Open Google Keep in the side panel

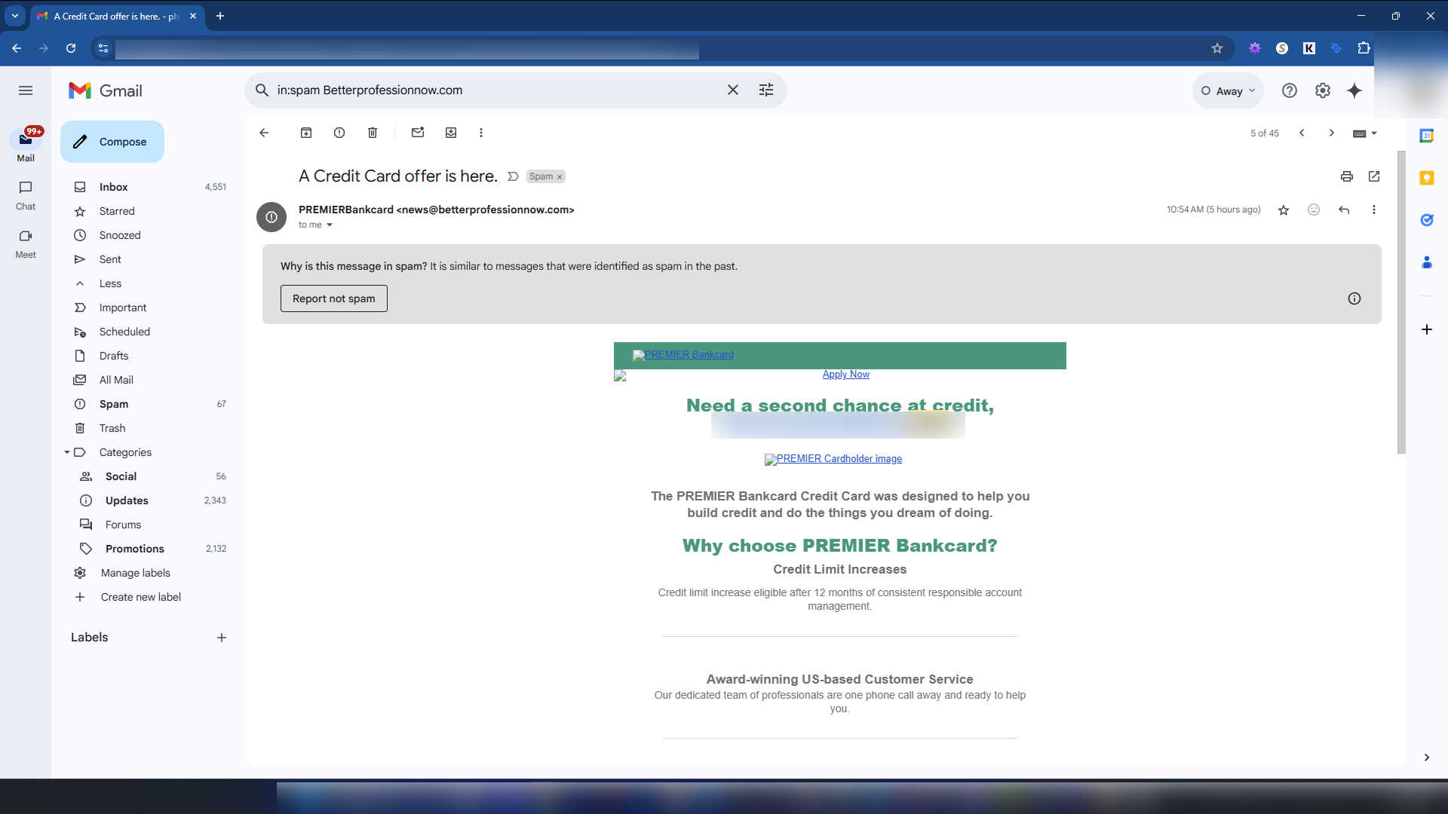pos(1428,178)
